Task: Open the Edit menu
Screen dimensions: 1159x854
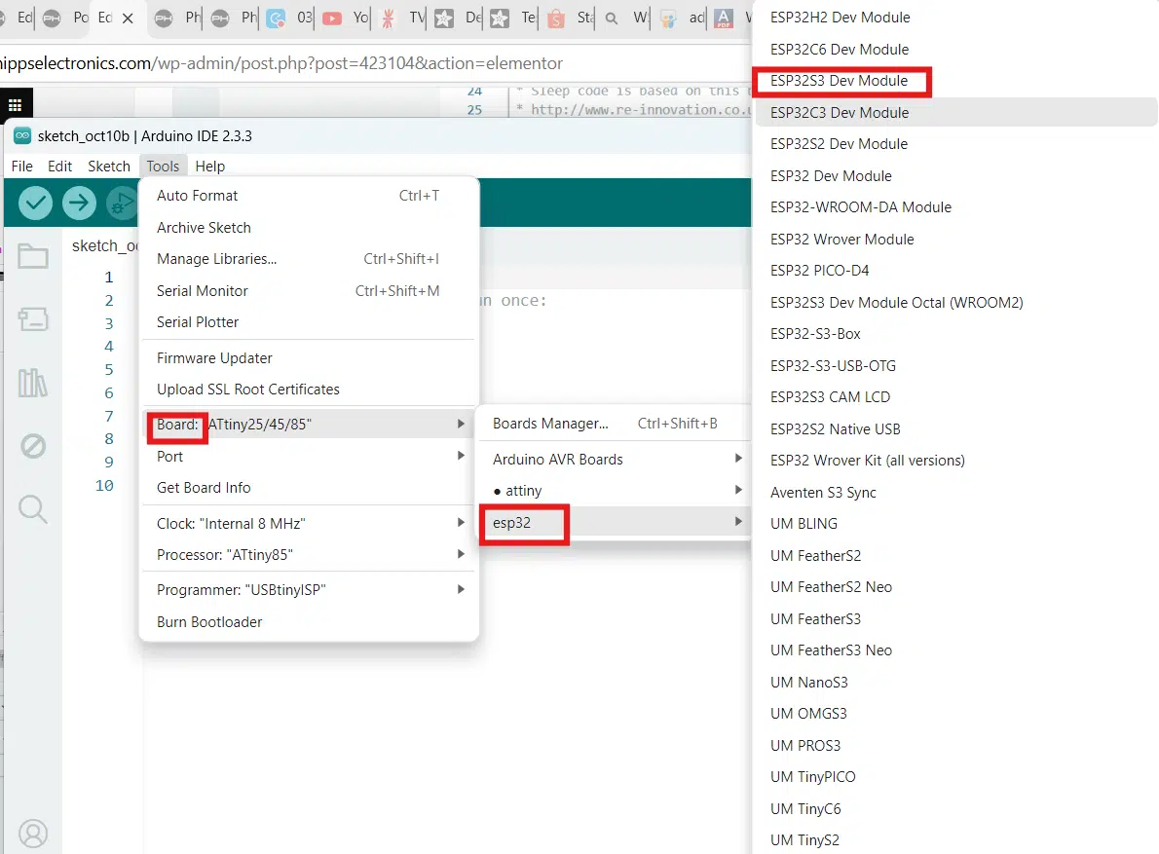Action: (x=59, y=167)
